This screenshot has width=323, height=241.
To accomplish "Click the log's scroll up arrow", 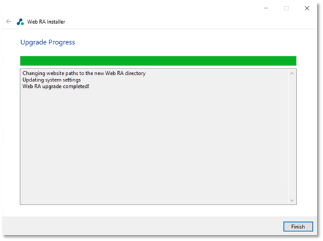I will click(x=291, y=74).
